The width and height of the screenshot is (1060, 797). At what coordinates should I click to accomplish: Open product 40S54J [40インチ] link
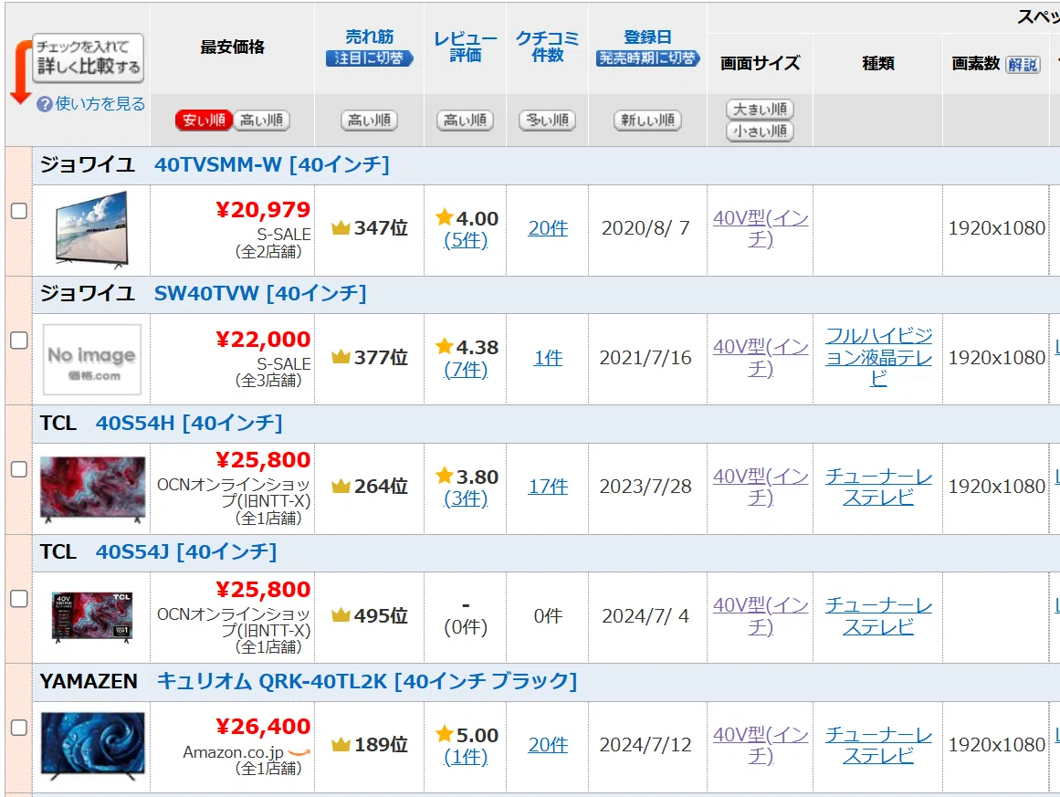[x=186, y=552]
